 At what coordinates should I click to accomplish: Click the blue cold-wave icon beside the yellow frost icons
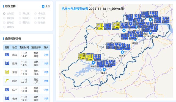coord(97,57)
